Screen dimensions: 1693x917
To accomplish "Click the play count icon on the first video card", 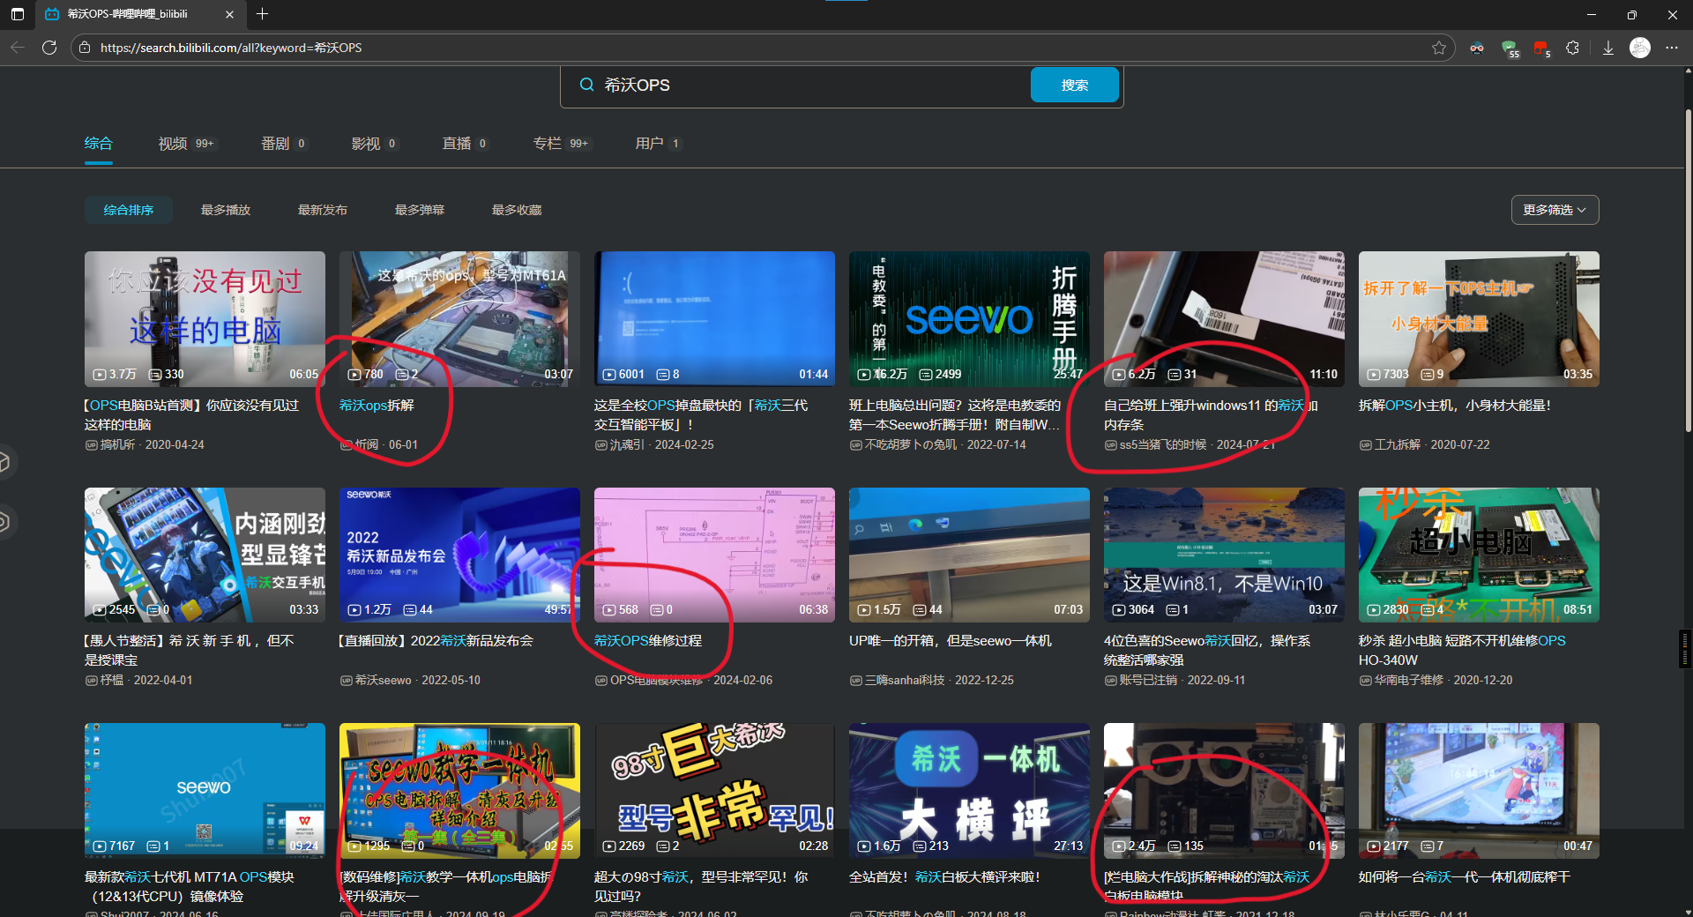I will click(x=99, y=374).
